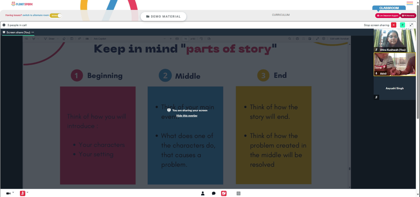Viewport: 420px width, 197px height.
Task: Toggle the contents sidebar icon in PDF toolbar
Action: coord(26,38)
